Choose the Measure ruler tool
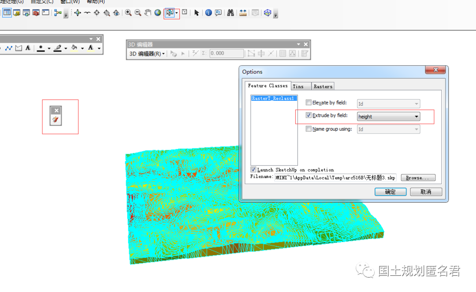Image resolution: width=476 pixels, height=292 pixels. pyautogui.click(x=243, y=13)
